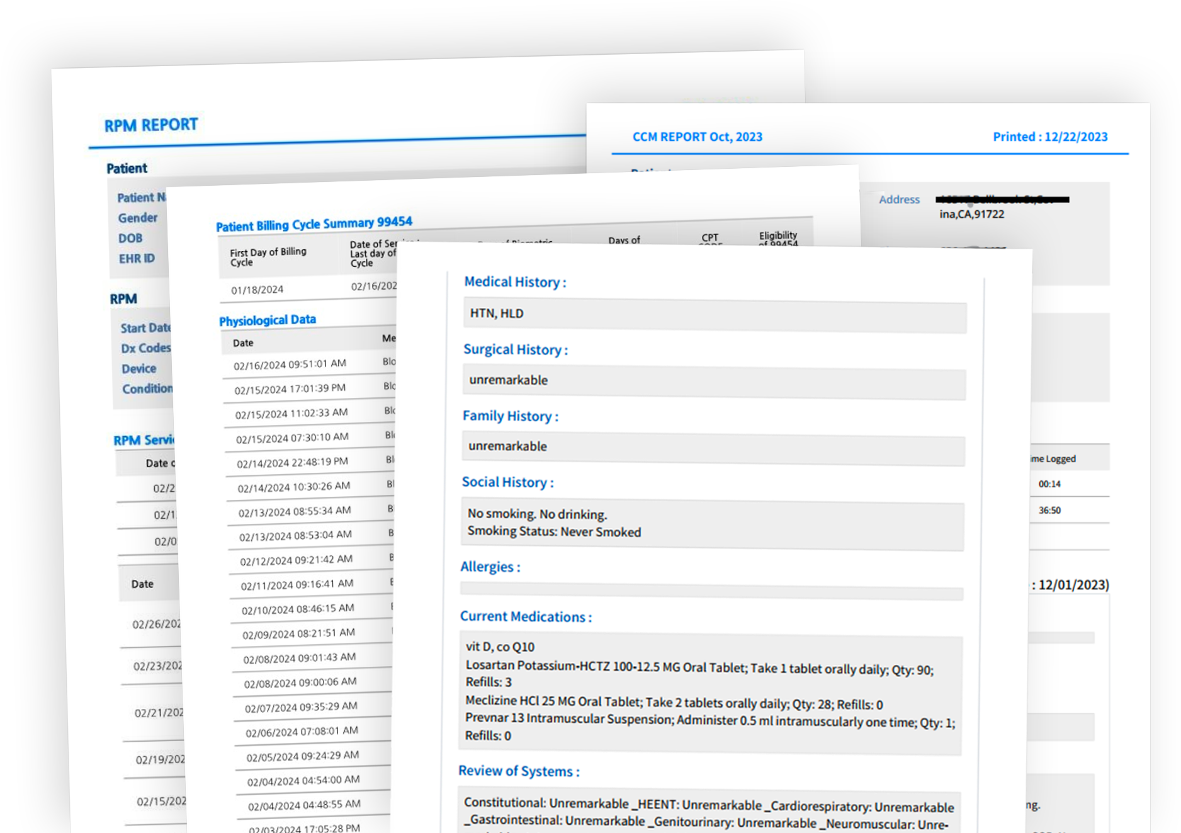1181x833 pixels.
Task: Click the Meclizine HCl 25 MG line
Action: coord(674,703)
